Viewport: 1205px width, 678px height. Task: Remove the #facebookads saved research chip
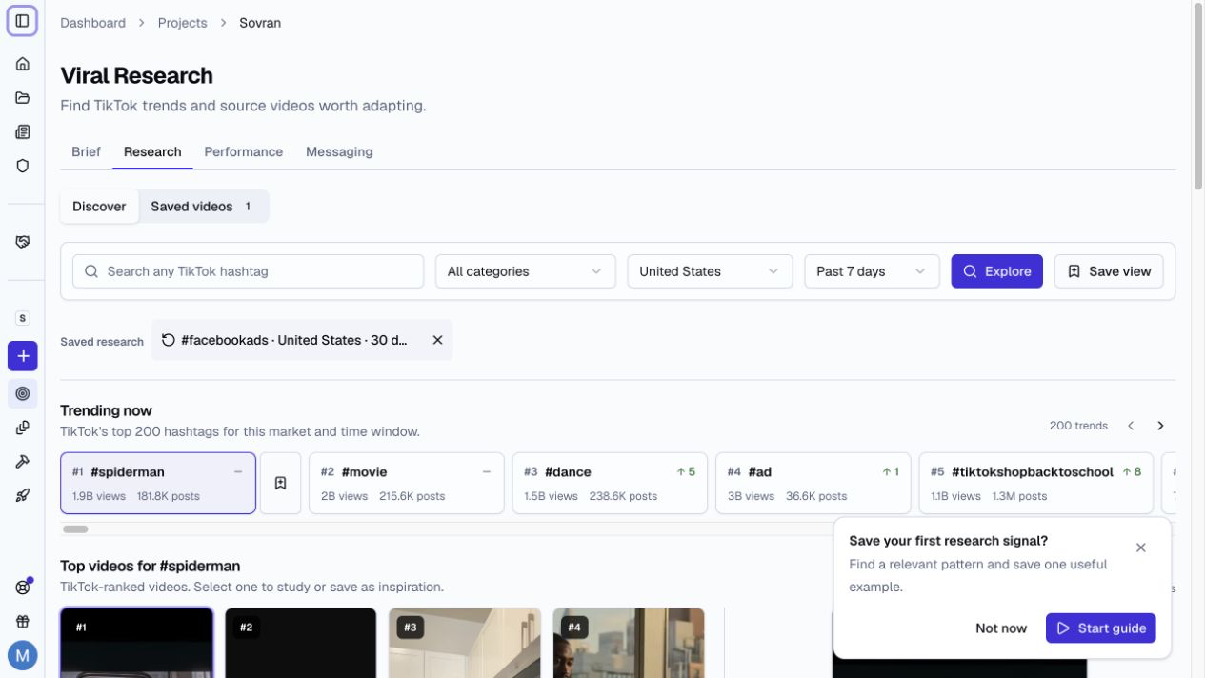tap(437, 340)
